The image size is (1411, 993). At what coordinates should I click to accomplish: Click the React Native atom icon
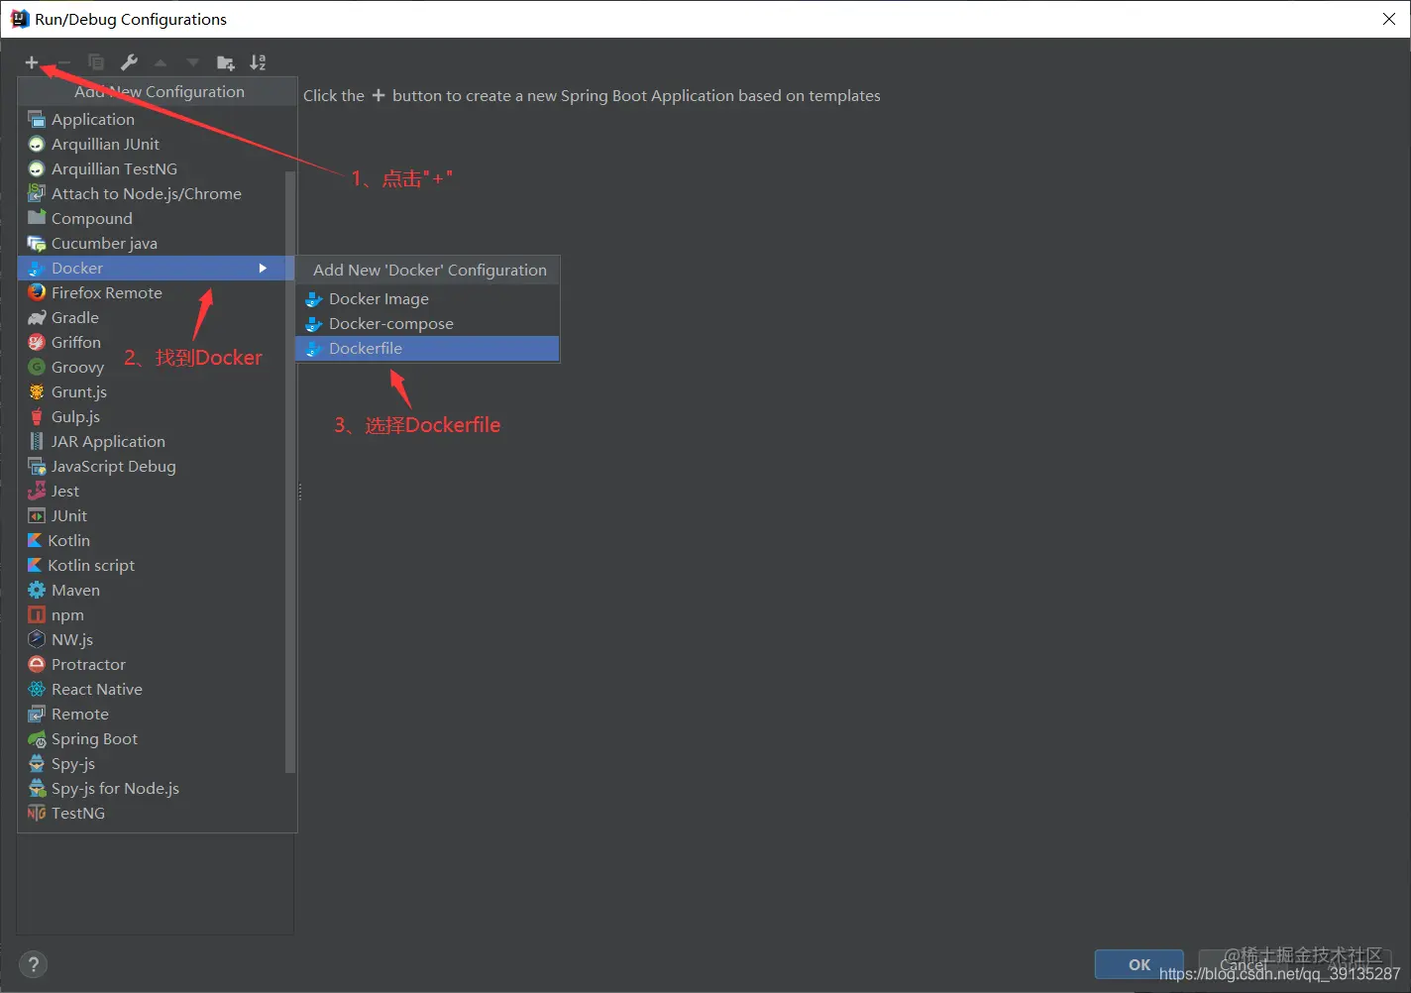[37, 689]
